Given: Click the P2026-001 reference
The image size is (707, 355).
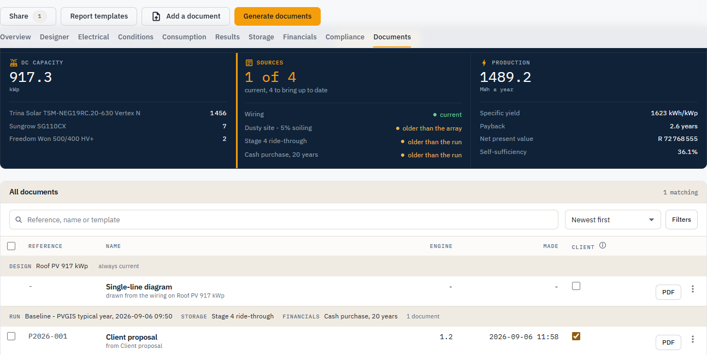Looking at the screenshot, I should pyautogui.click(x=48, y=336).
